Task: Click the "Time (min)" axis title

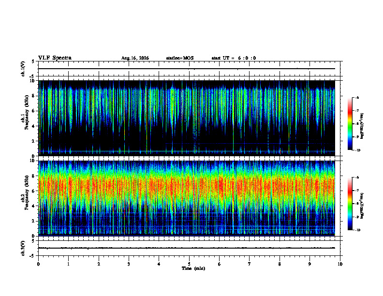Action: [x=193, y=268]
